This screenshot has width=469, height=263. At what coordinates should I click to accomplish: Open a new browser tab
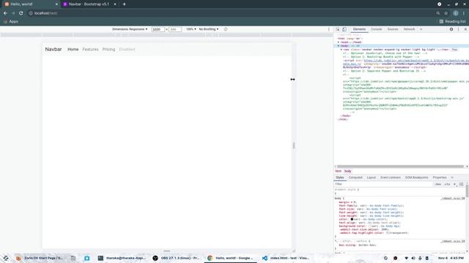pos(124,4)
